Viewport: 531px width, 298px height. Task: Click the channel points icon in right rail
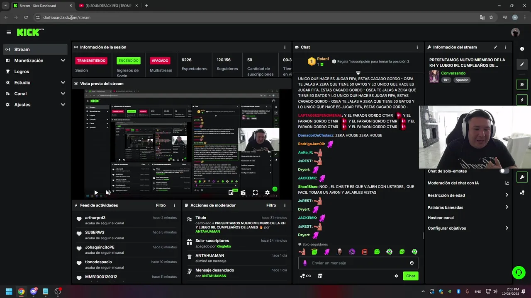[x=522, y=193]
